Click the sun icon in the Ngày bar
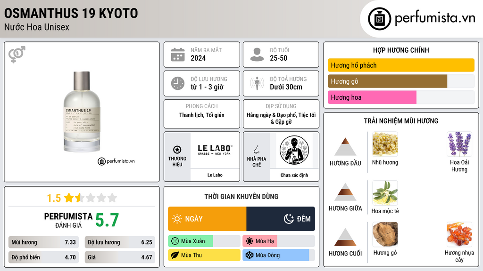This screenshot has height=271, width=483. [177, 219]
